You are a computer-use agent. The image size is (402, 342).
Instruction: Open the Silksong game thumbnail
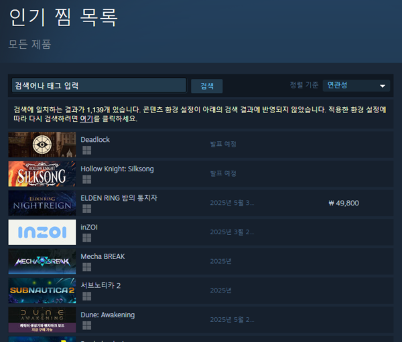coord(42,174)
